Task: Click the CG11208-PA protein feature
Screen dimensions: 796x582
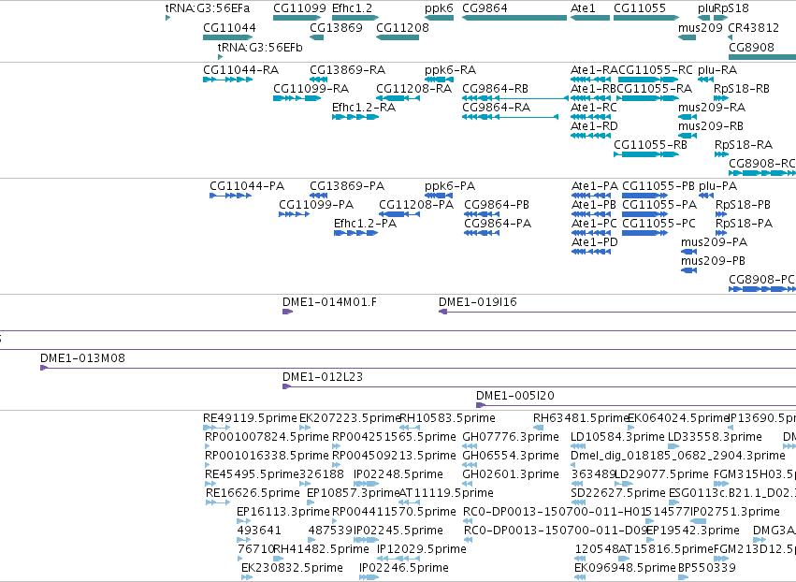Action: click(399, 214)
